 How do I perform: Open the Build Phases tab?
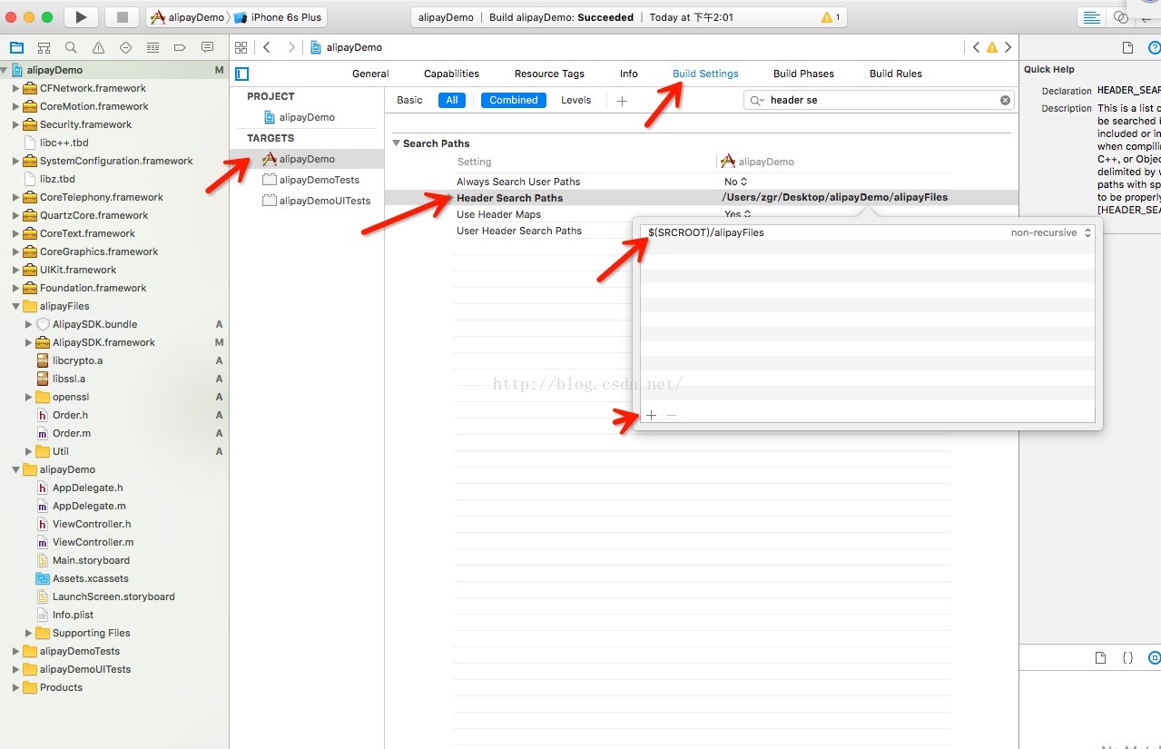pos(803,74)
